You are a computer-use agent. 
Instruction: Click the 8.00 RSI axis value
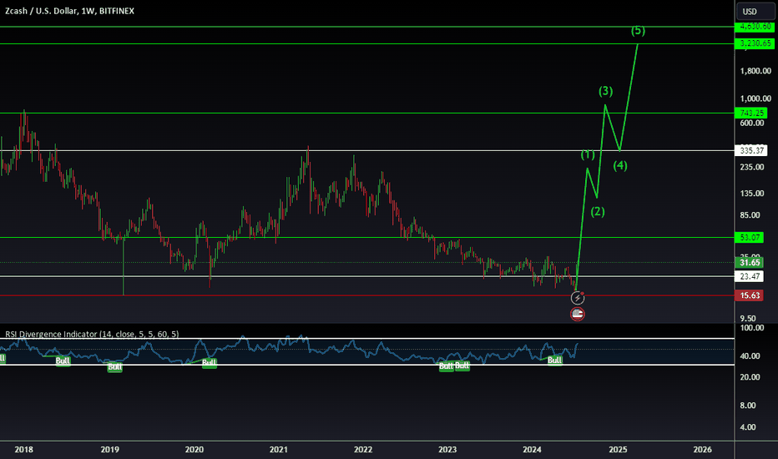pyautogui.click(x=748, y=406)
